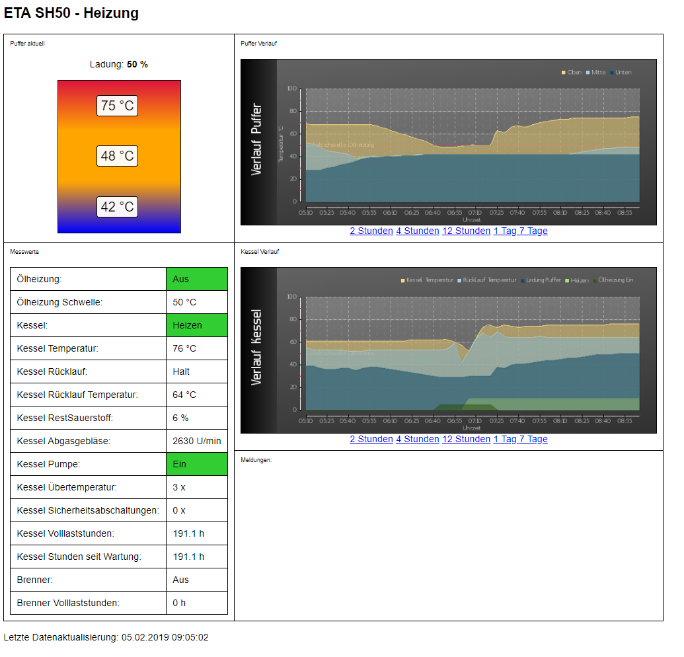
Task: Open the 4 Stunden link under Puffer chart
Action: click(418, 231)
